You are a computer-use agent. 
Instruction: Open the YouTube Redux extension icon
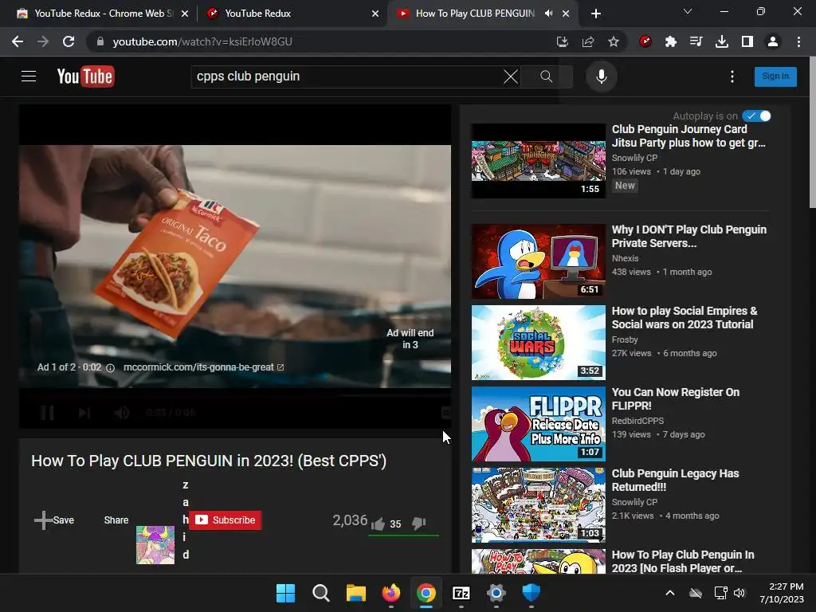[645, 41]
